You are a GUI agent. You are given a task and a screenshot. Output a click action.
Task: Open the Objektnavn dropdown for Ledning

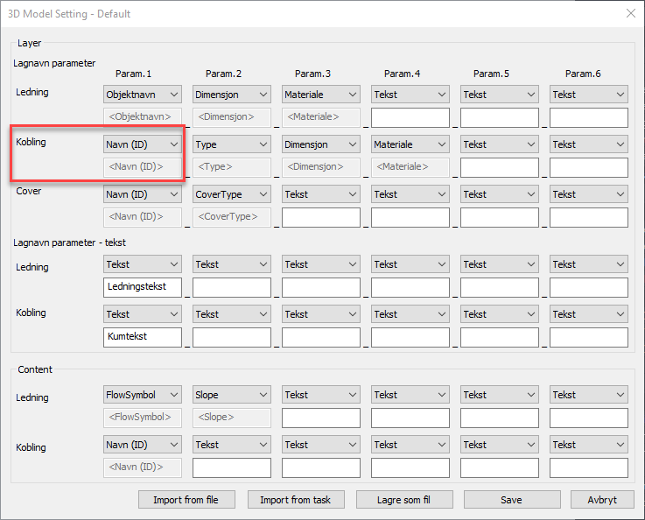click(x=142, y=95)
